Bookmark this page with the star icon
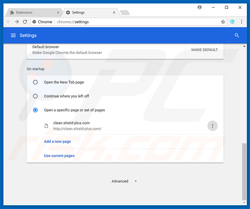250x209 pixels. point(223,22)
